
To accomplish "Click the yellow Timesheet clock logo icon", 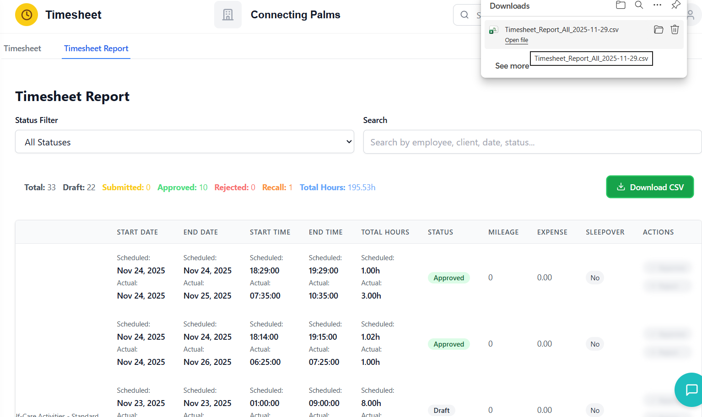I will [x=27, y=15].
